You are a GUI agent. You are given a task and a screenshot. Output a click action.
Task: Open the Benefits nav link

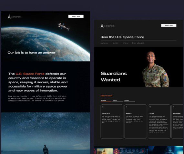pos(116,43)
